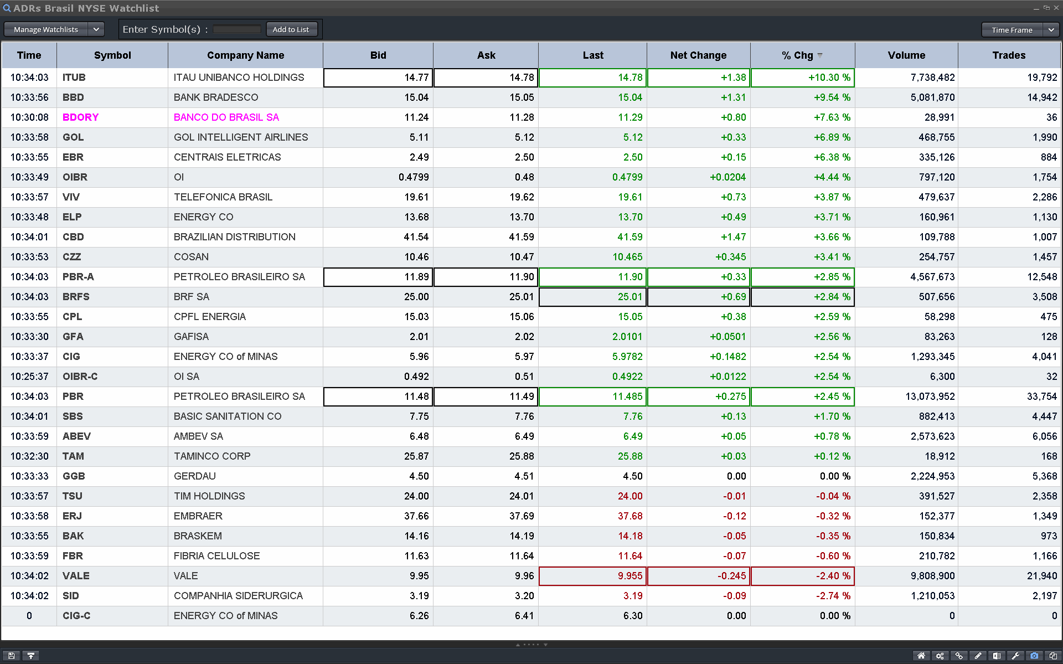Expand the Time Frame dropdown arrow
The height and width of the screenshot is (664, 1063).
[x=1051, y=30]
